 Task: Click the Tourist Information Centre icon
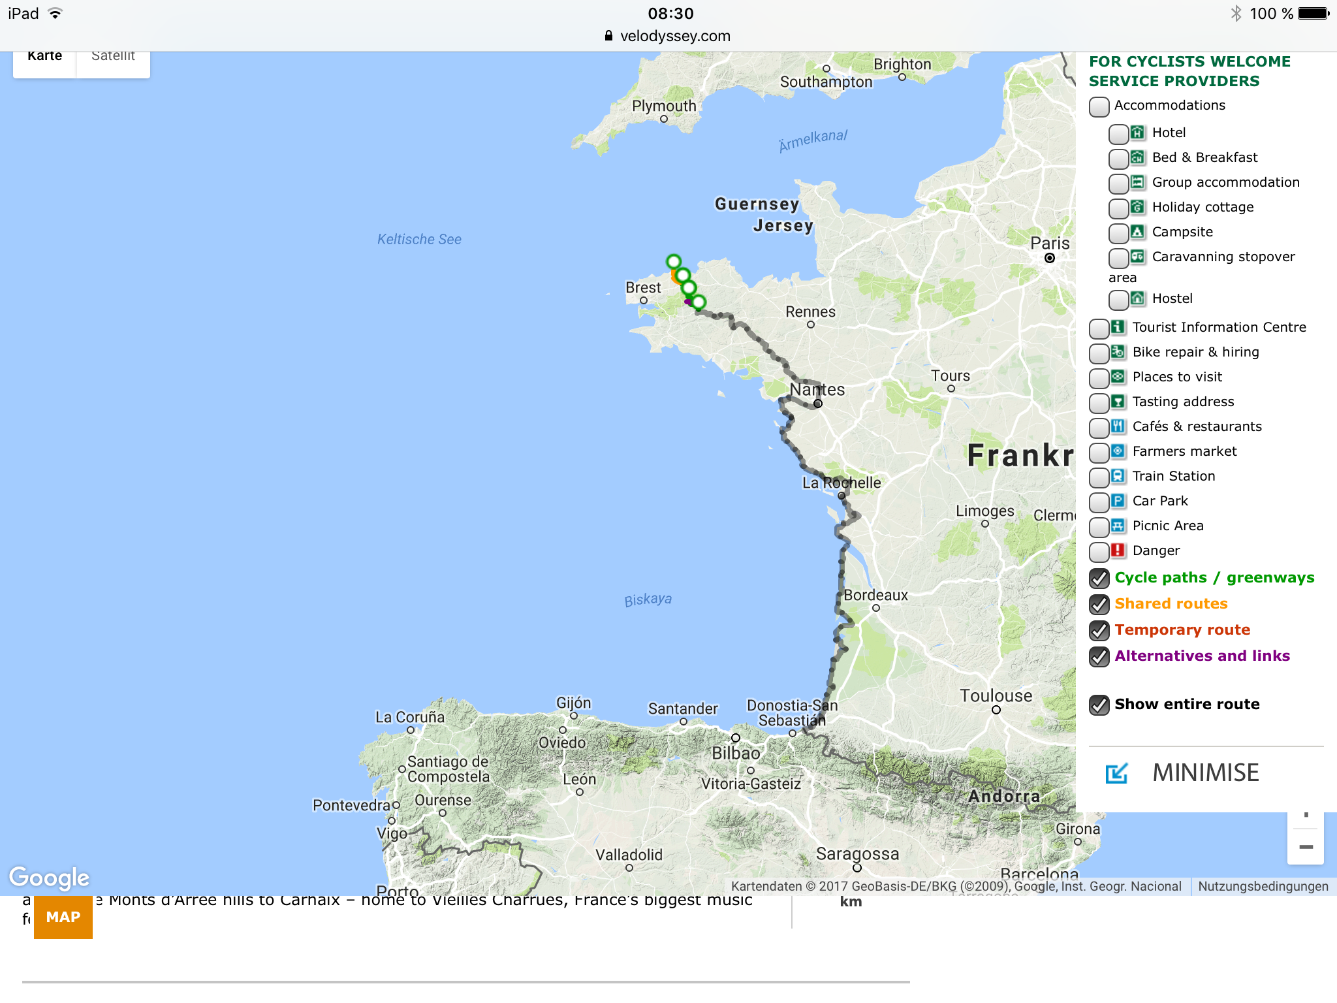[1118, 327]
